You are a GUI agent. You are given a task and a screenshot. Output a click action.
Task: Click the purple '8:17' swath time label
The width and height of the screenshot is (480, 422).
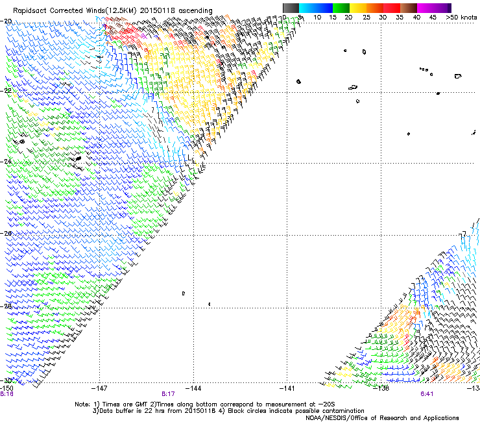168,394
